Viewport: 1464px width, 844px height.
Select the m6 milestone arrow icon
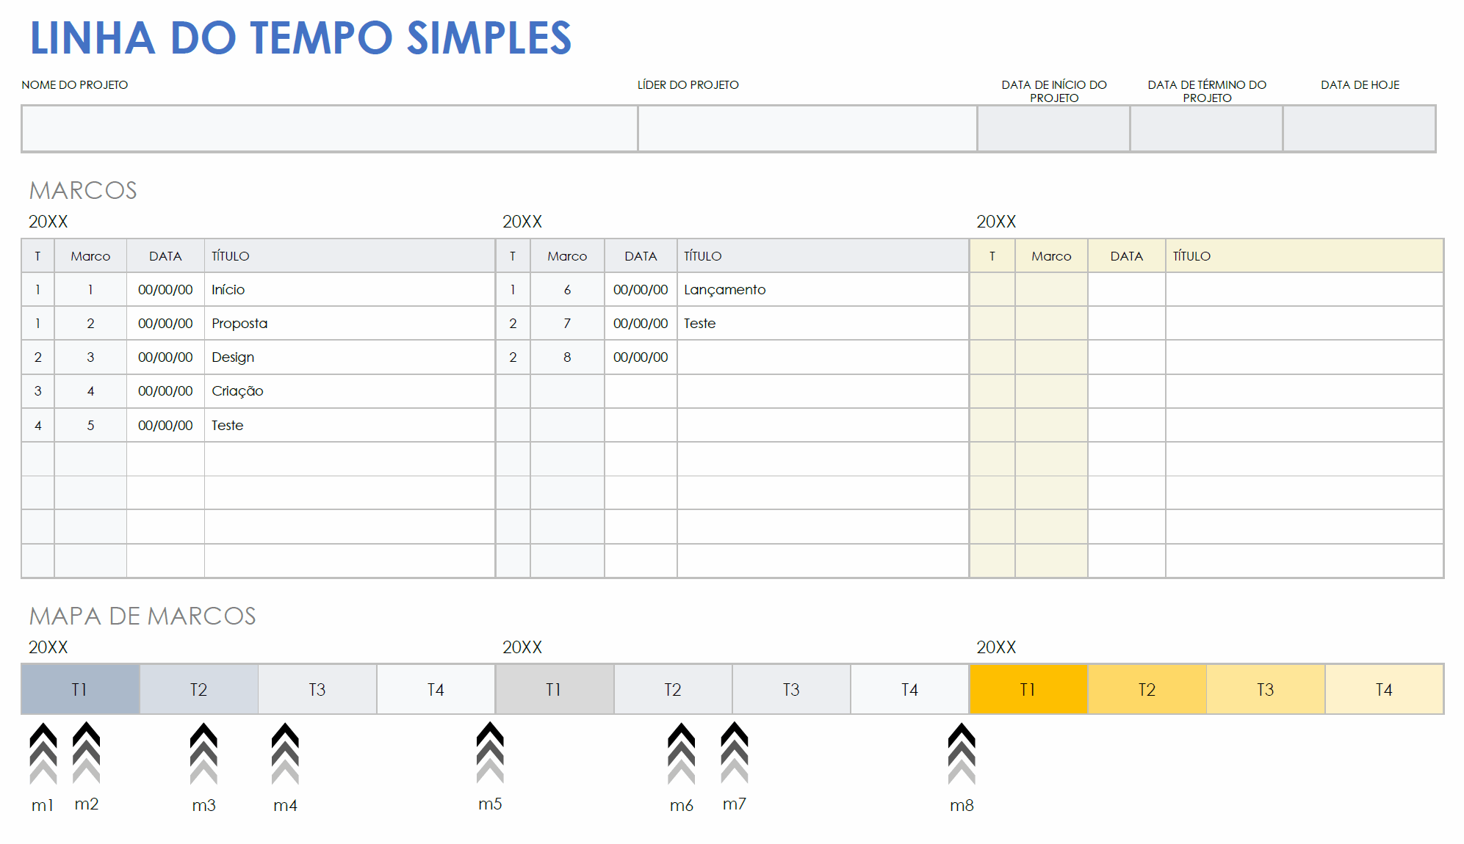682,754
